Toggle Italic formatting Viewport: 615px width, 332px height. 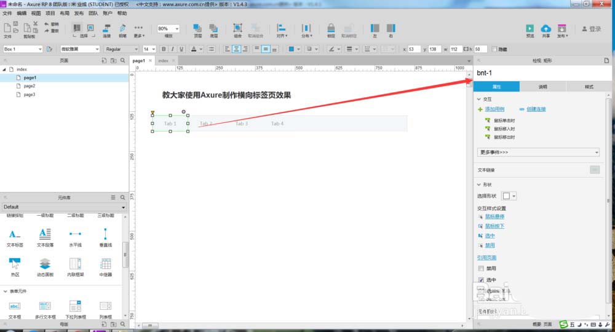(173, 49)
